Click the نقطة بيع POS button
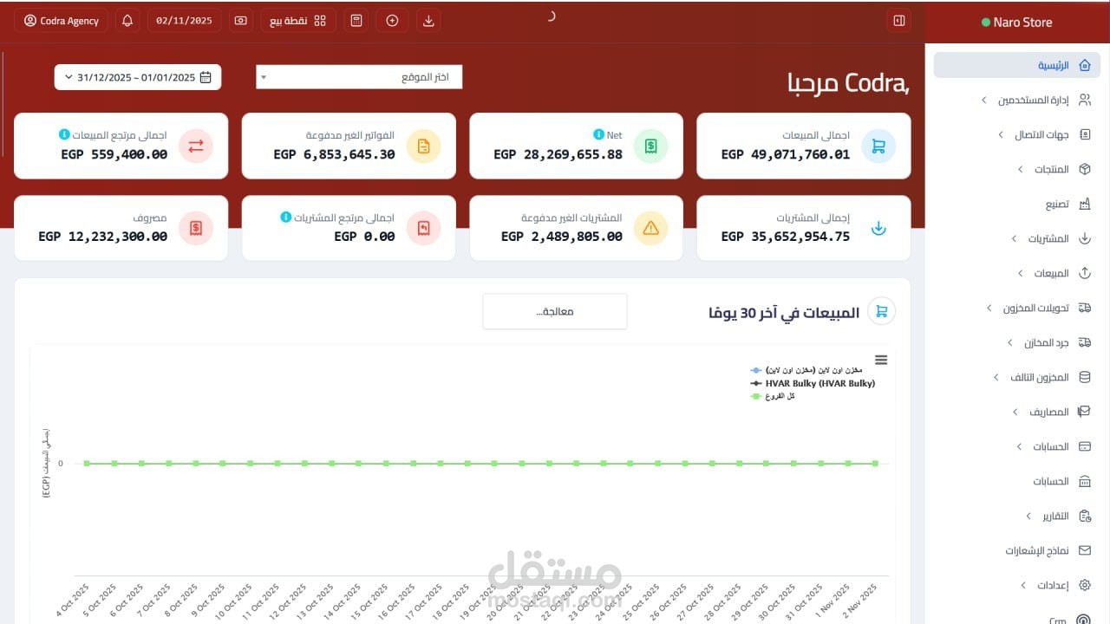Screen dimensions: 1110x624 [x=298, y=21]
